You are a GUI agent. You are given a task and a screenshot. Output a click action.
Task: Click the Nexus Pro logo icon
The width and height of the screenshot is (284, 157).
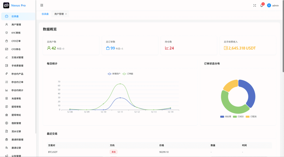point(6,5)
